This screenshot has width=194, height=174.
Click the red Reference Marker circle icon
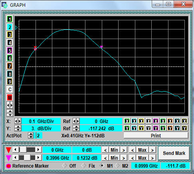[x=8, y=166]
